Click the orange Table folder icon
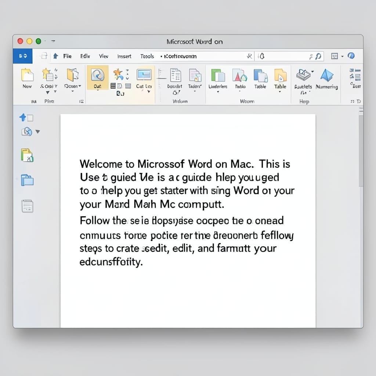Screen dimensions: 376x376 tap(280, 75)
